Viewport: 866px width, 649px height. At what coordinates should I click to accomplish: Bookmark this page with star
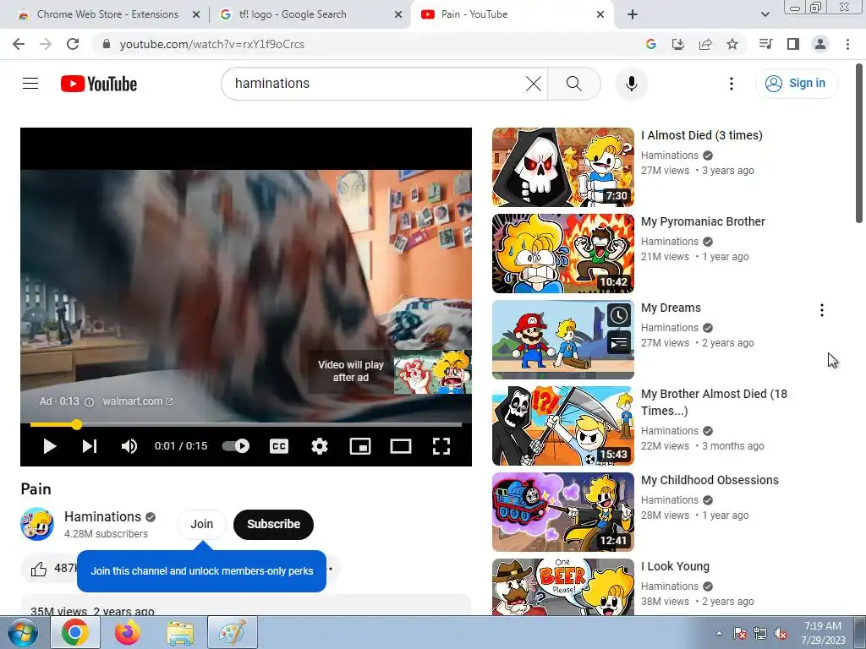[x=732, y=44]
